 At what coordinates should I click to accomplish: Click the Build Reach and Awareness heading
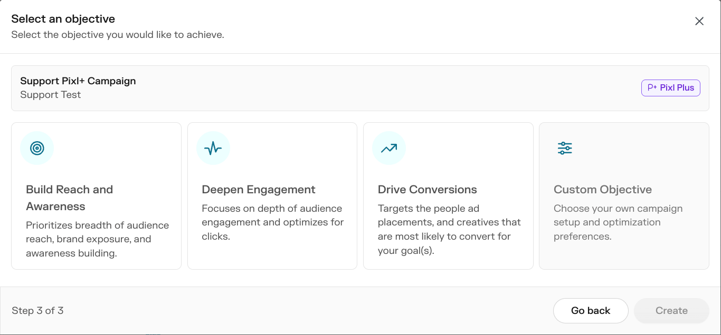coord(70,198)
